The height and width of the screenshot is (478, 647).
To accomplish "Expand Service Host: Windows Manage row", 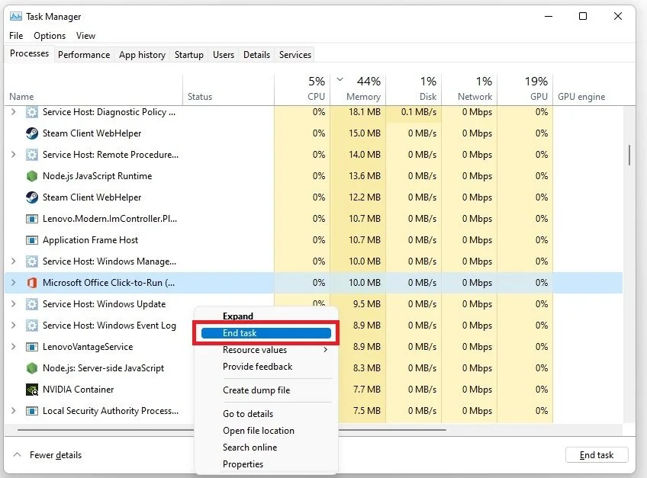I will [x=13, y=261].
